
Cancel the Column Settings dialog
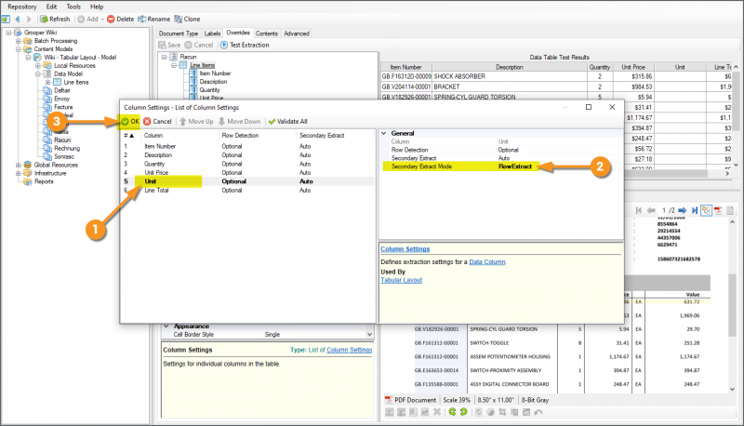point(157,121)
